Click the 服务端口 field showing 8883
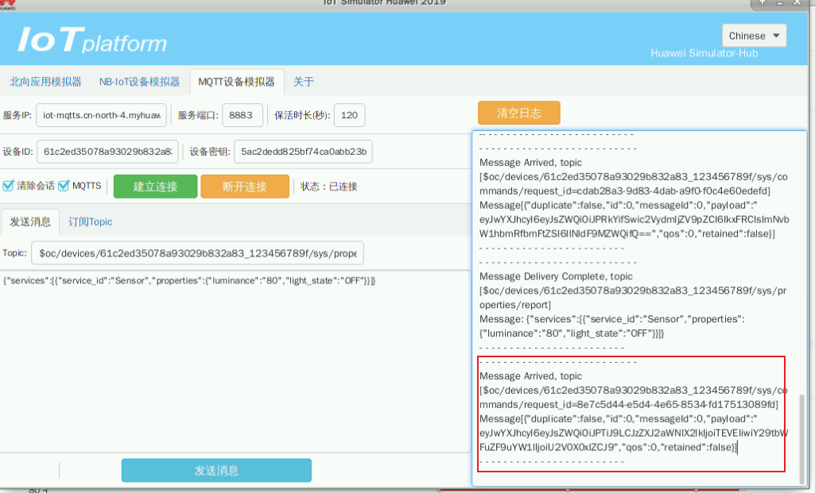 pos(243,115)
